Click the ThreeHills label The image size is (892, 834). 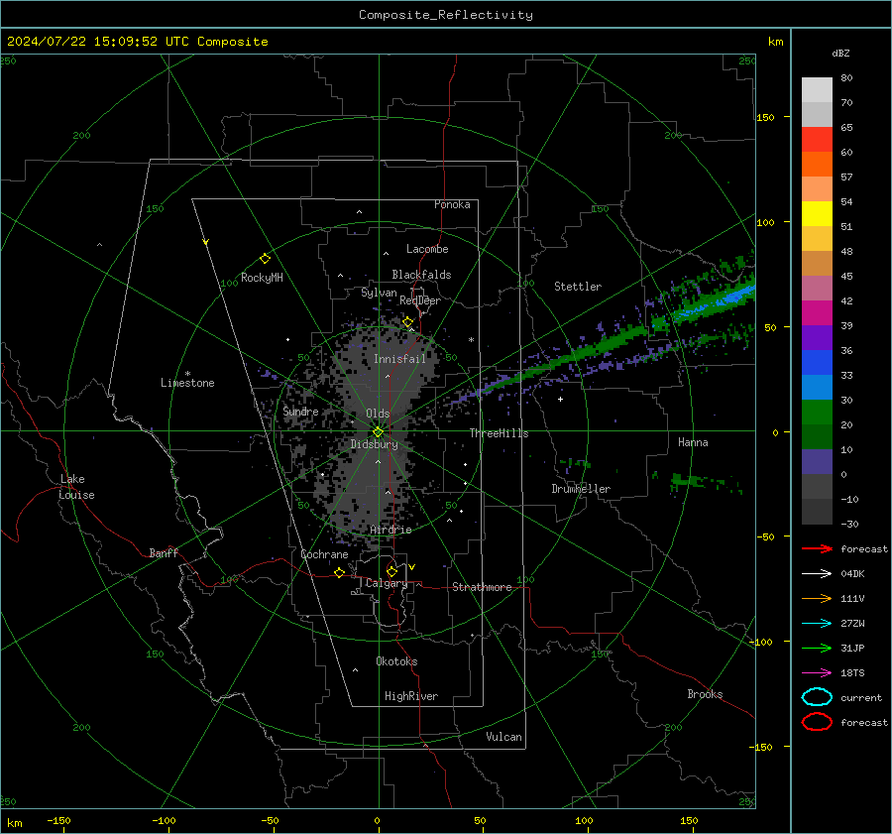(499, 433)
